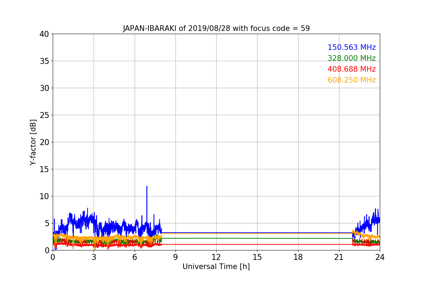Click y-axis tick label 25
The image size is (422, 281).
44,115
